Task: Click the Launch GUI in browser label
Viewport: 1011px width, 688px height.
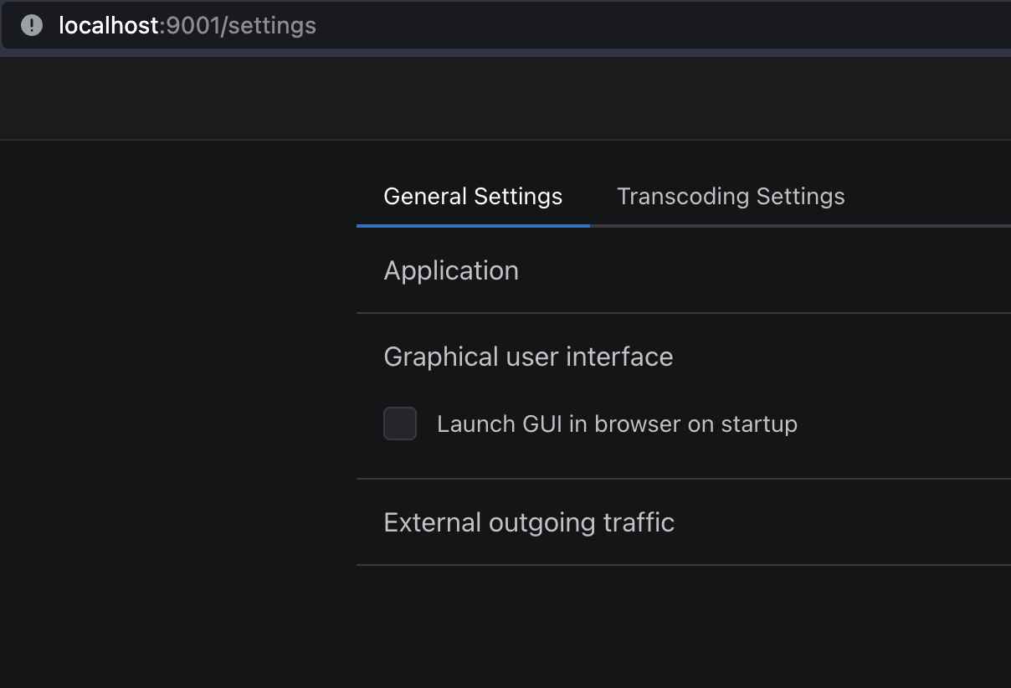Action: point(617,424)
